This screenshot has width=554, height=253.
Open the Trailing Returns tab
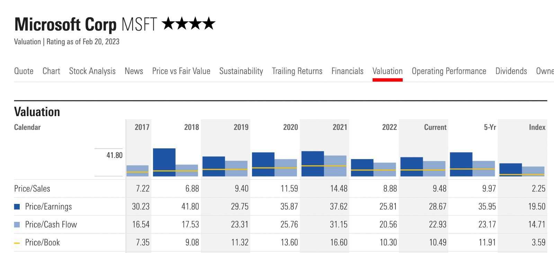(297, 71)
